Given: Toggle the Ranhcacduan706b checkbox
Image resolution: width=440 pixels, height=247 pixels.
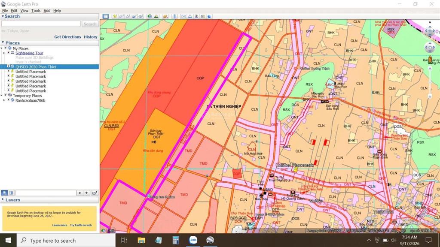Looking at the screenshot, I should pyautogui.click(x=9, y=100).
